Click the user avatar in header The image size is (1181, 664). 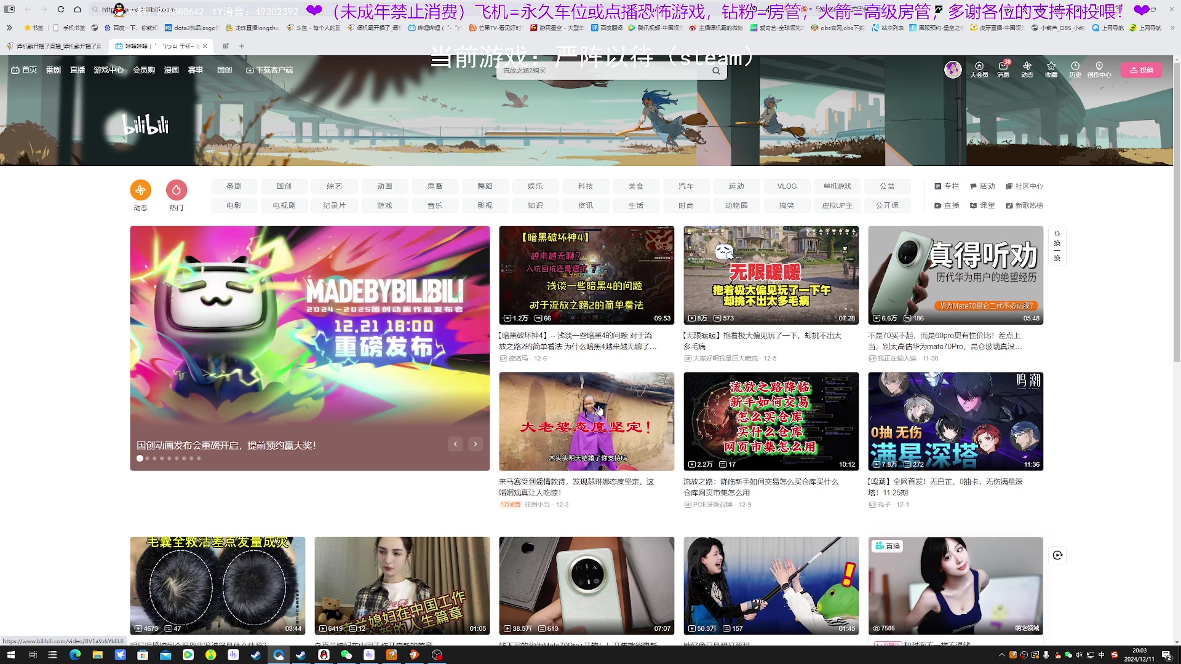(x=953, y=69)
